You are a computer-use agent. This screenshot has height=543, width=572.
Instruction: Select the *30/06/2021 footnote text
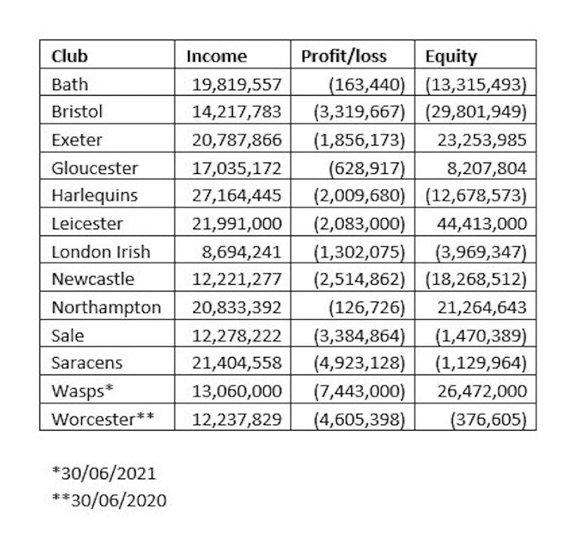[103, 474]
